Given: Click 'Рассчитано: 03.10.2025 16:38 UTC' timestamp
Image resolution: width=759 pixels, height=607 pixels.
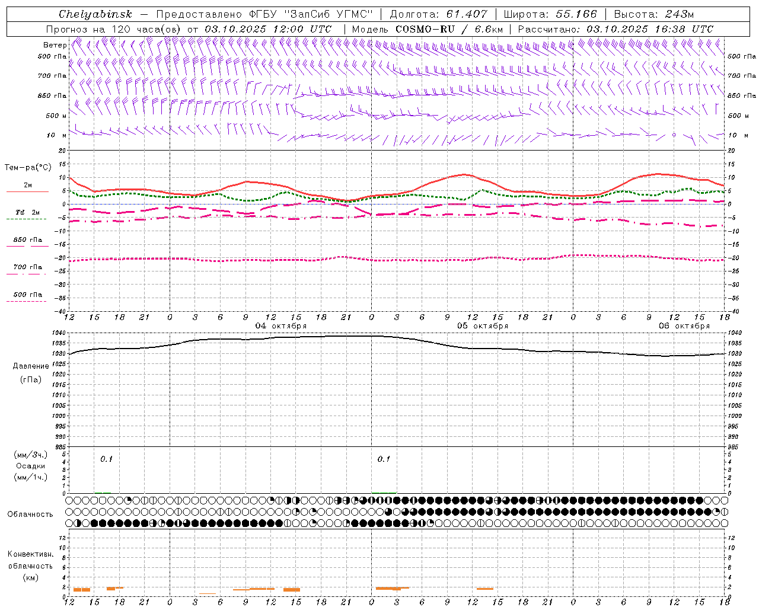Looking at the screenshot, I should coord(616,29).
